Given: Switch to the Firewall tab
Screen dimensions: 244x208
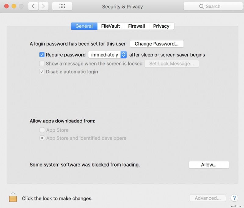Looking at the screenshot, I should pyautogui.click(x=136, y=26).
